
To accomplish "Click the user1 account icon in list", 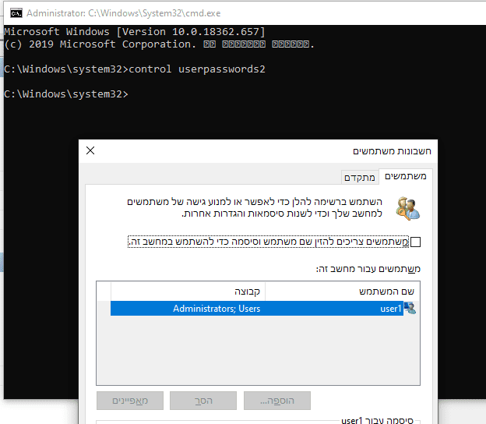I will click(x=410, y=309).
